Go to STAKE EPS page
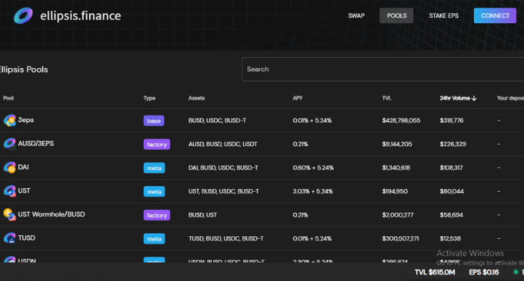Screen dimensions: 524x281 444,16
